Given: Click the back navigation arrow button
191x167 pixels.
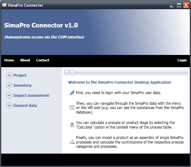Looking at the screenshot, I should 67,72.
